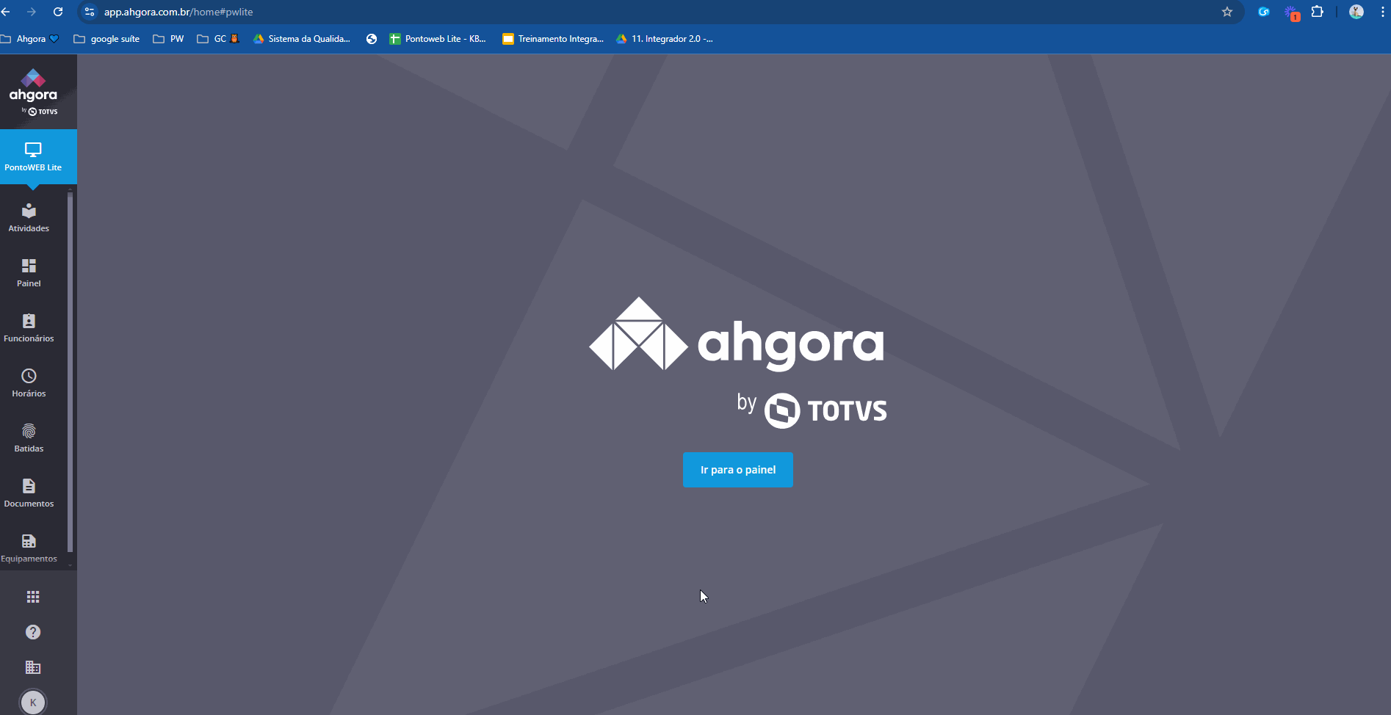View site information icon in address bar
Image resolution: width=1391 pixels, height=715 pixels.
[90, 12]
